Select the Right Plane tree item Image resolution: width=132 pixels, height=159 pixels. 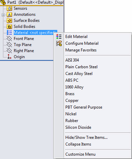point(24,51)
